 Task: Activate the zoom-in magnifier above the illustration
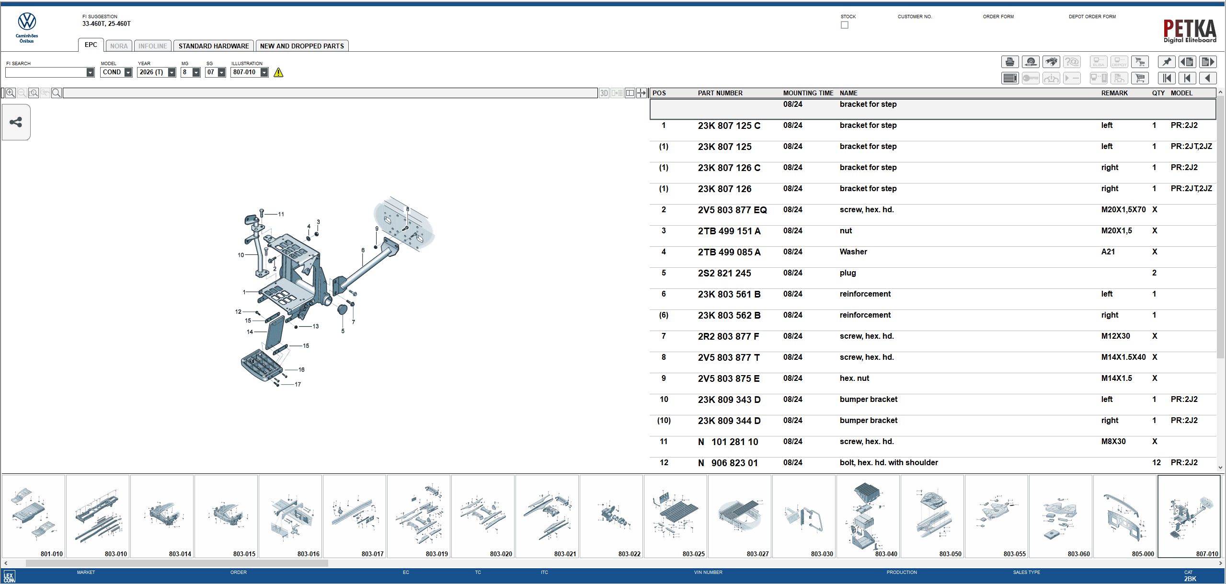[x=10, y=93]
